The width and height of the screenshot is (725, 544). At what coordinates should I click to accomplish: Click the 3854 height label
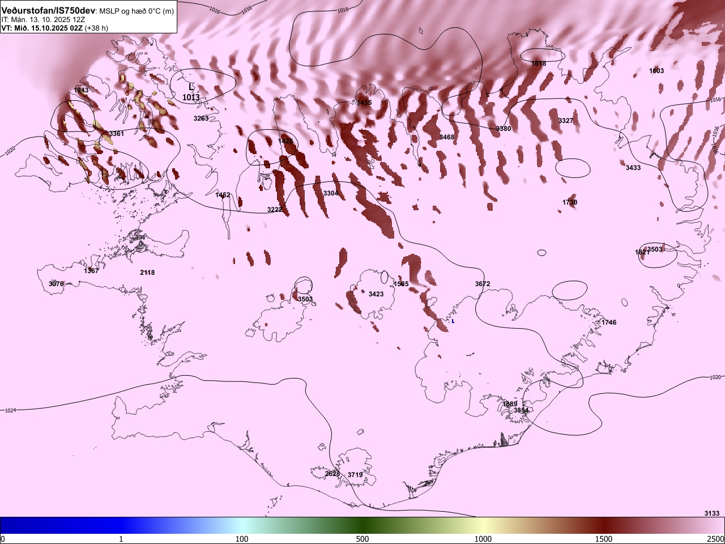[521, 410]
